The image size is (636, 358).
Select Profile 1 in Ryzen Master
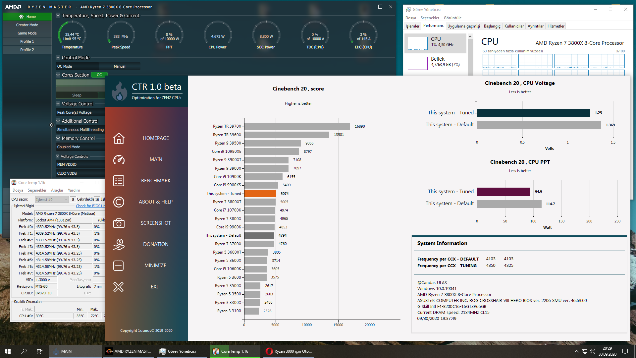(x=27, y=41)
